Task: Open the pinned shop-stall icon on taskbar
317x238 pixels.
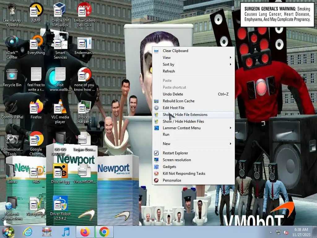Action: point(47,232)
